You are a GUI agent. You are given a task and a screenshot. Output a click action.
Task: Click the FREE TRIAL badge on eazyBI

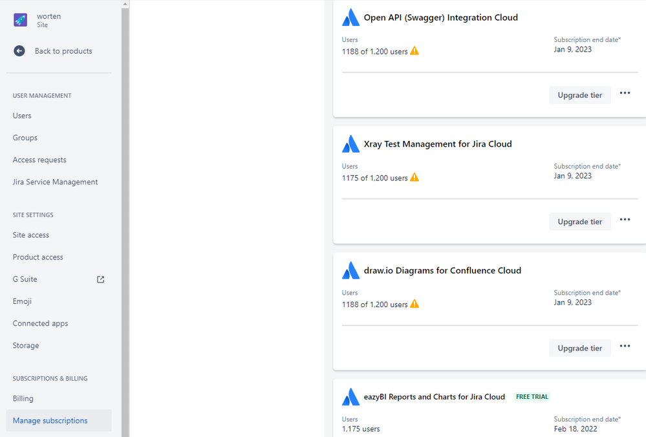[532, 397]
